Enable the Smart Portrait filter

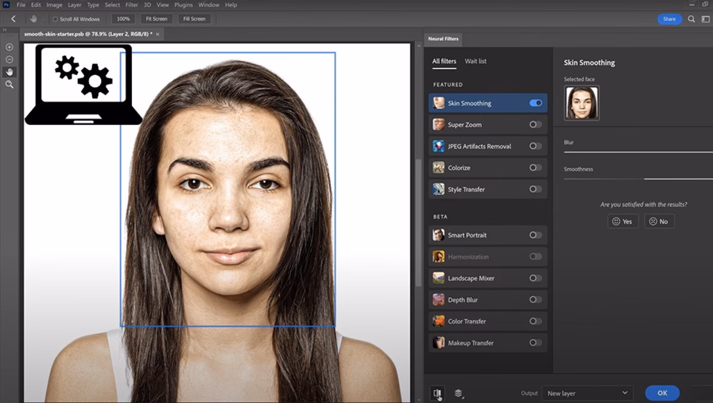535,235
